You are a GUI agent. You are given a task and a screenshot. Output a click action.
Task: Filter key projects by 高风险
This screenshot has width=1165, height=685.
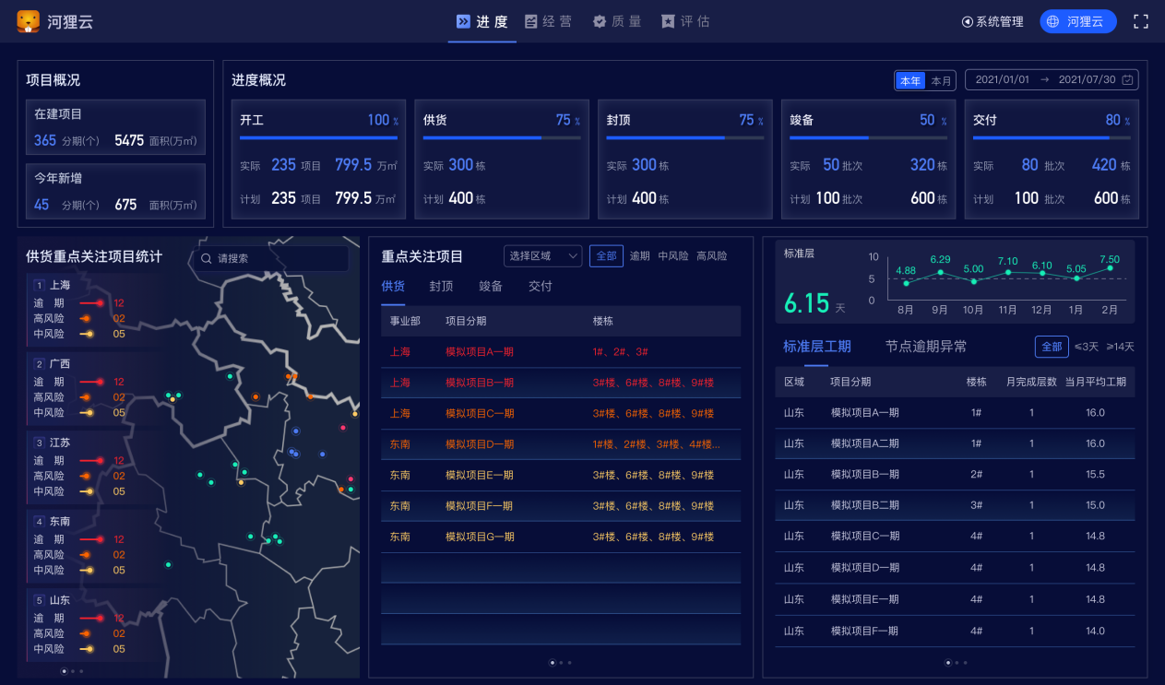pyautogui.click(x=712, y=256)
